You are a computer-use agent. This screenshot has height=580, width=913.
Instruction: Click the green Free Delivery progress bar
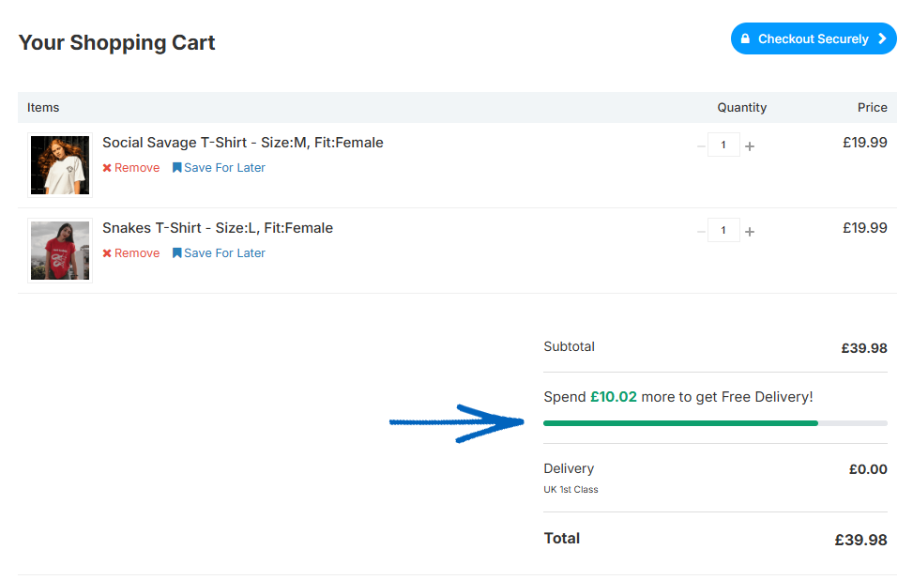(x=680, y=423)
